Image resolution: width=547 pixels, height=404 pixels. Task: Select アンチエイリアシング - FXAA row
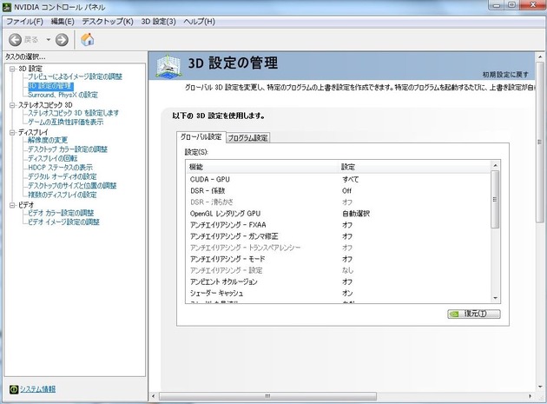tap(339, 225)
